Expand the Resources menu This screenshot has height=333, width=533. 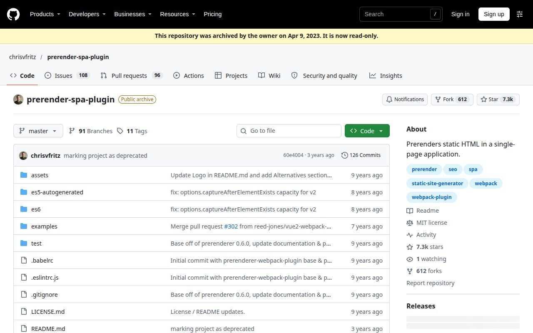(178, 14)
